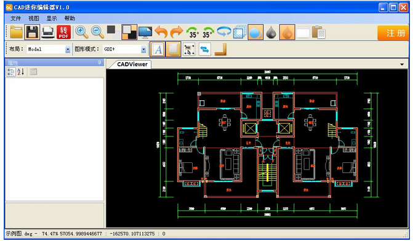Redo with the orange right arrow

tap(177, 32)
